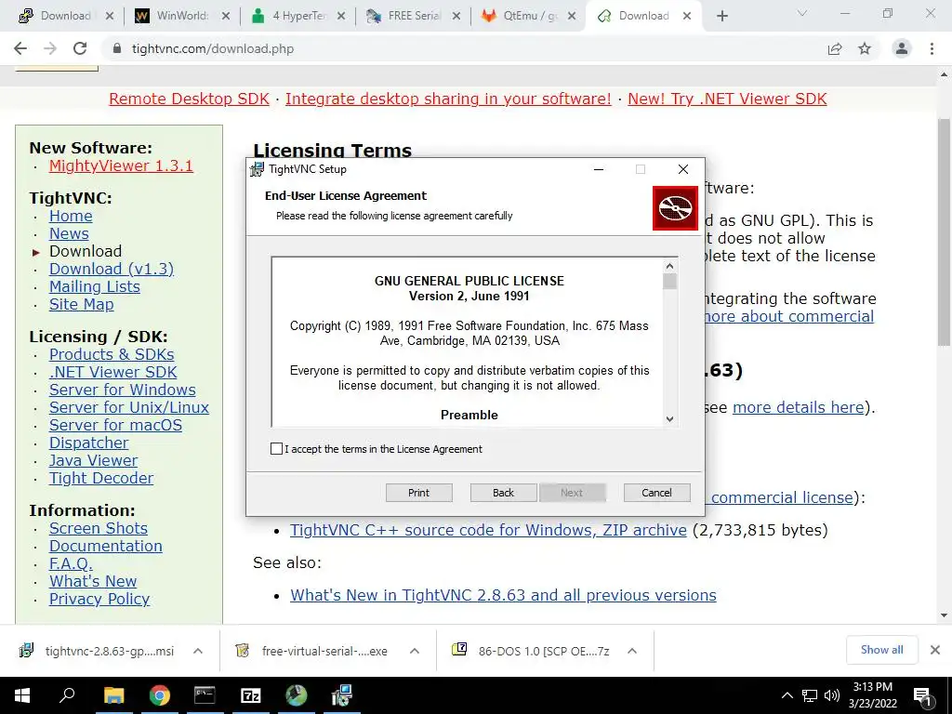The width and height of the screenshot is (952, 714).
Task: Open the network icon in system tray
Action: [810, 695]
